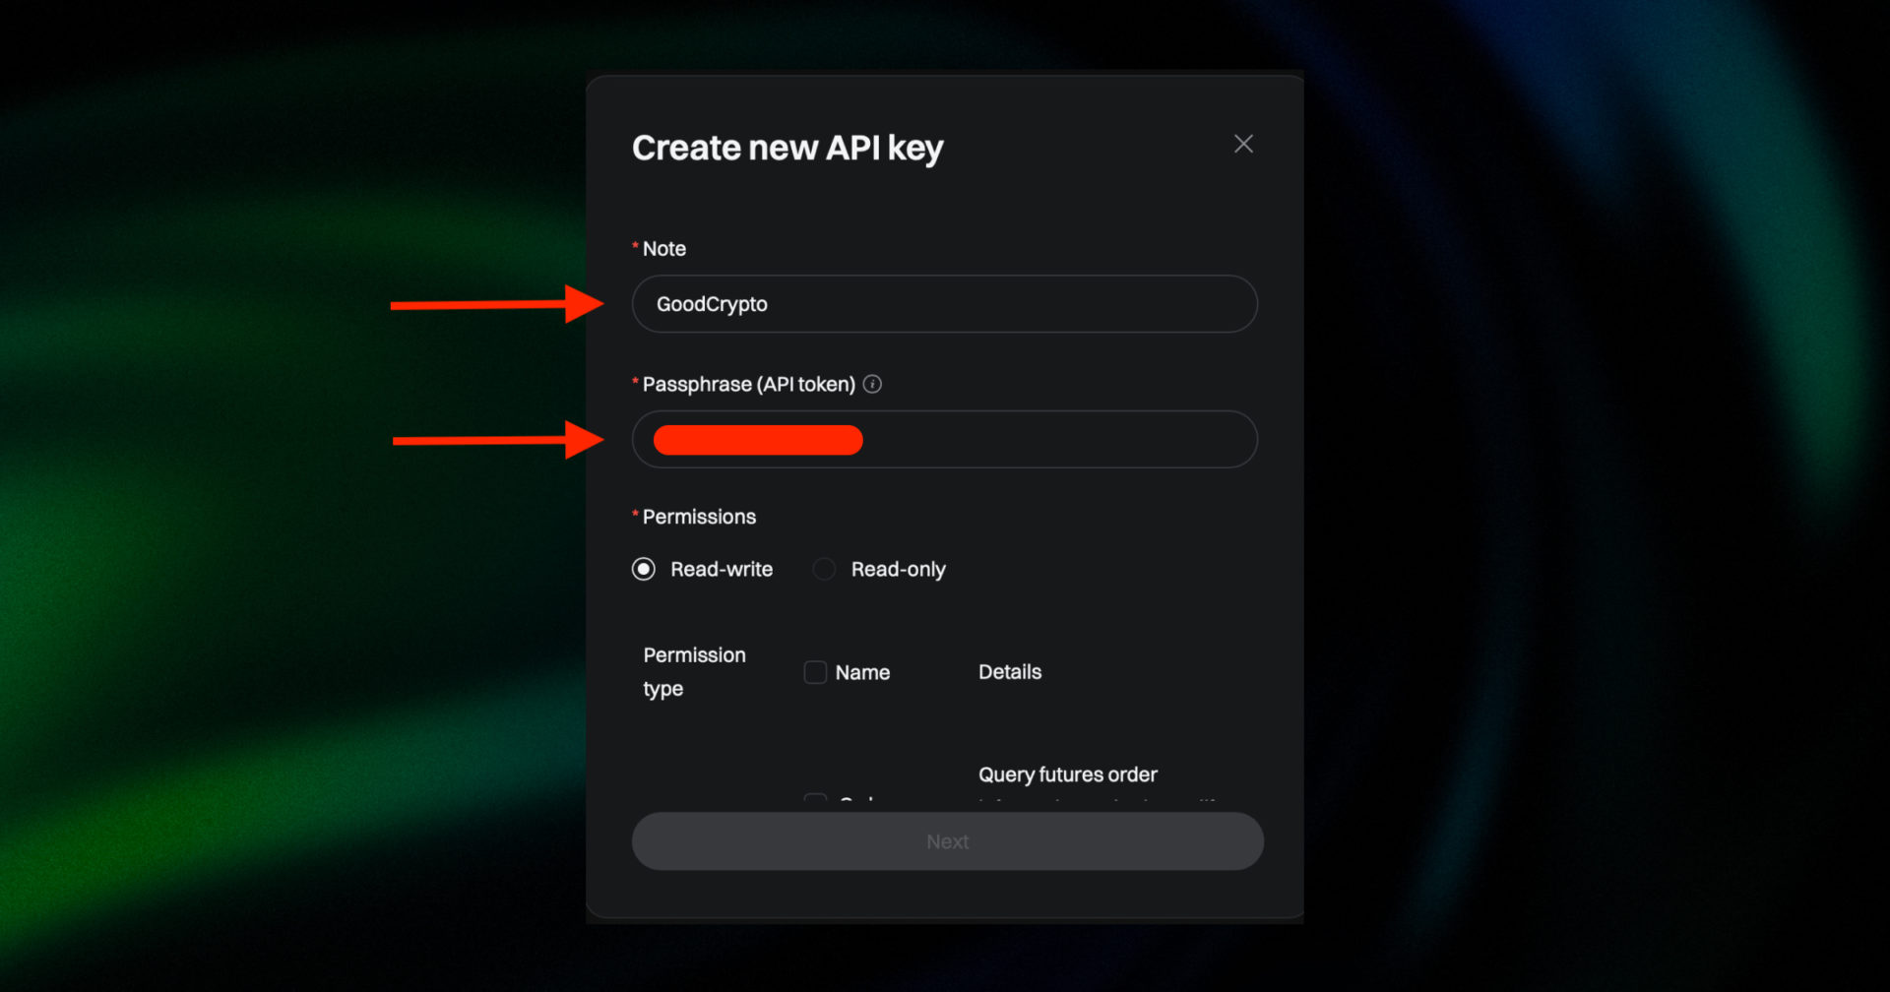1890x992 pixels.
Task: Check the Name checkbox in the permission table
Action: tap(815, 672)
